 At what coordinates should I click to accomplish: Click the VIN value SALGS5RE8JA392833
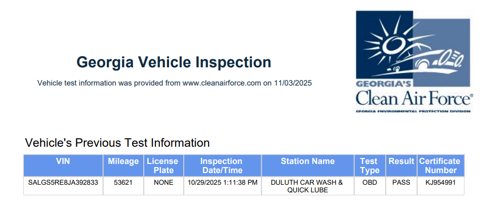(63, 182)
